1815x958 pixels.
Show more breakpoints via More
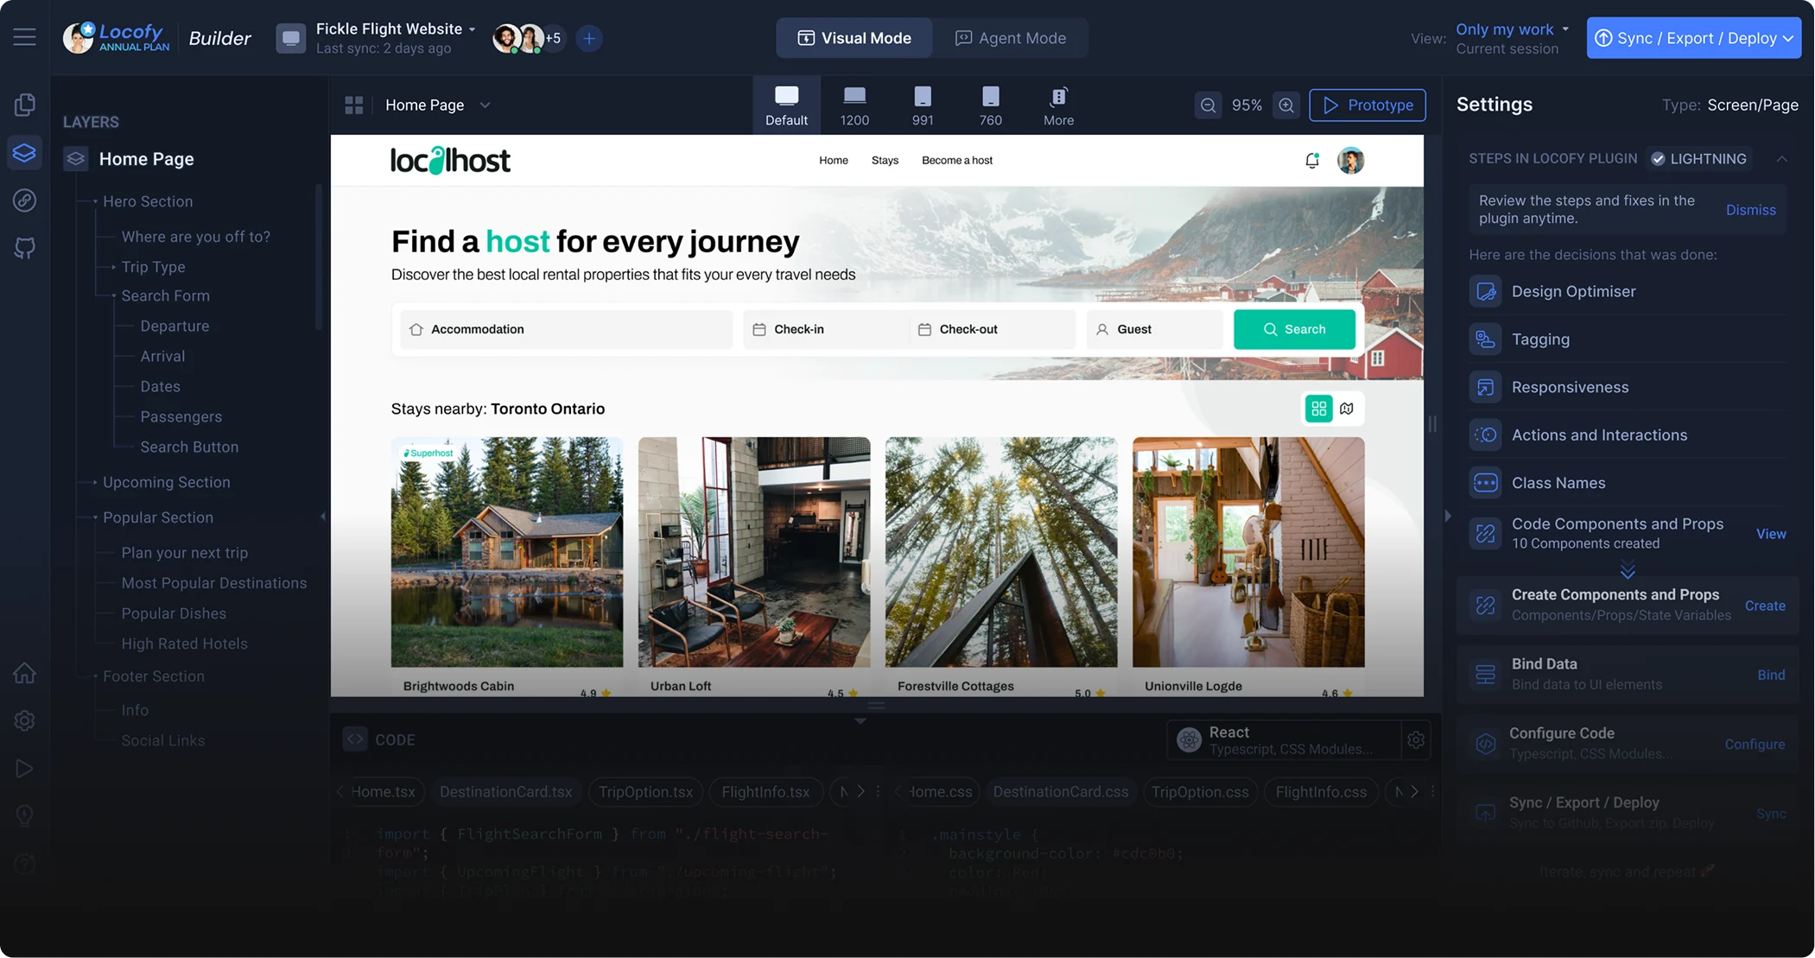click(1058, 105)
